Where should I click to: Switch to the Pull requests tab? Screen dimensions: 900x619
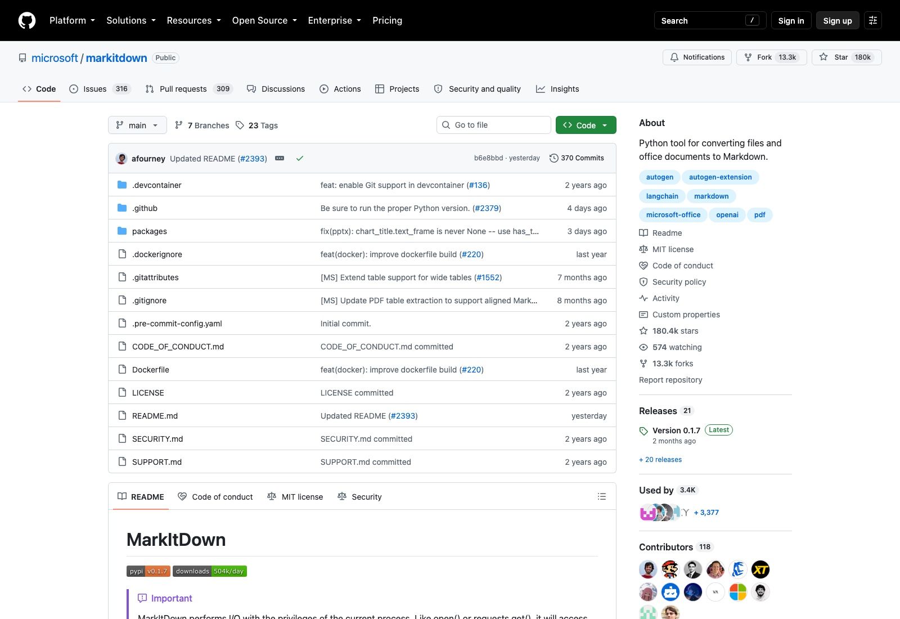click(x=189, y=89)
